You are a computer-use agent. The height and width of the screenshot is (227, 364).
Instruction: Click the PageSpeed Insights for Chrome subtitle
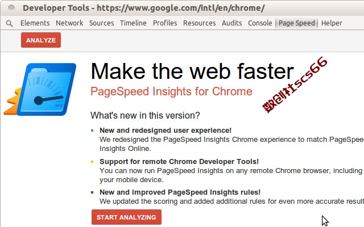pyautogui.click(x=171, y=91)
